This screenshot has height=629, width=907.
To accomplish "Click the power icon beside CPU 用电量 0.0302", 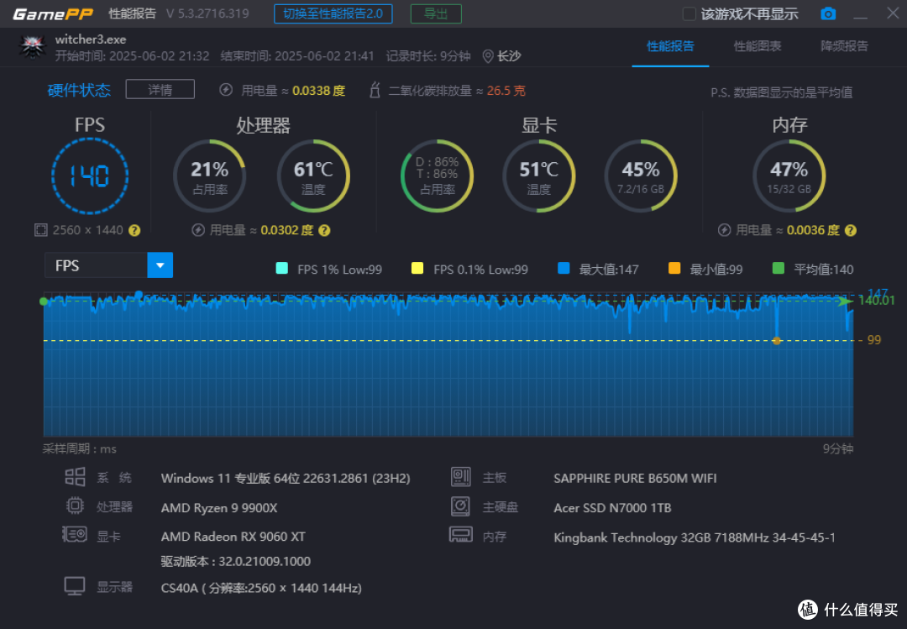I will tap(198, 230).
